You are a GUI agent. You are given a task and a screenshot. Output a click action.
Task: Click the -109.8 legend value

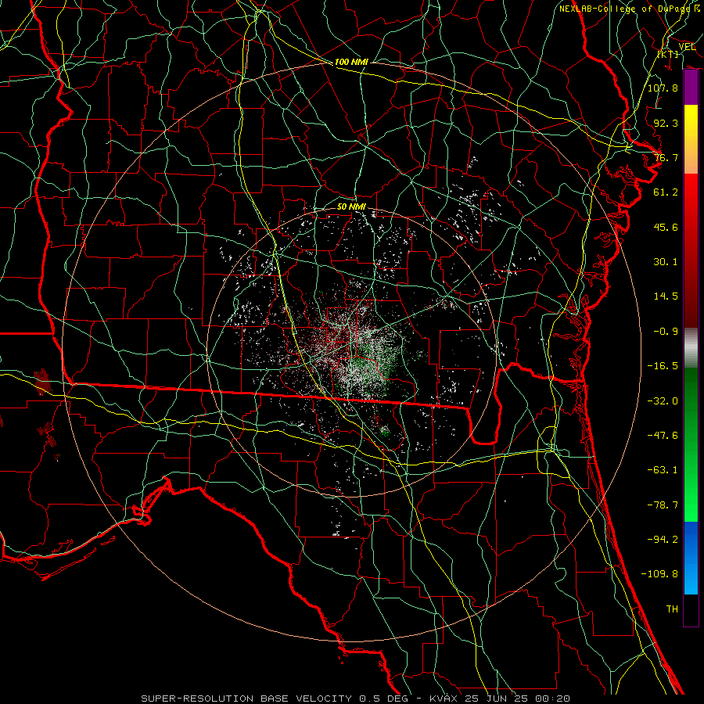[x=659, y=574]
